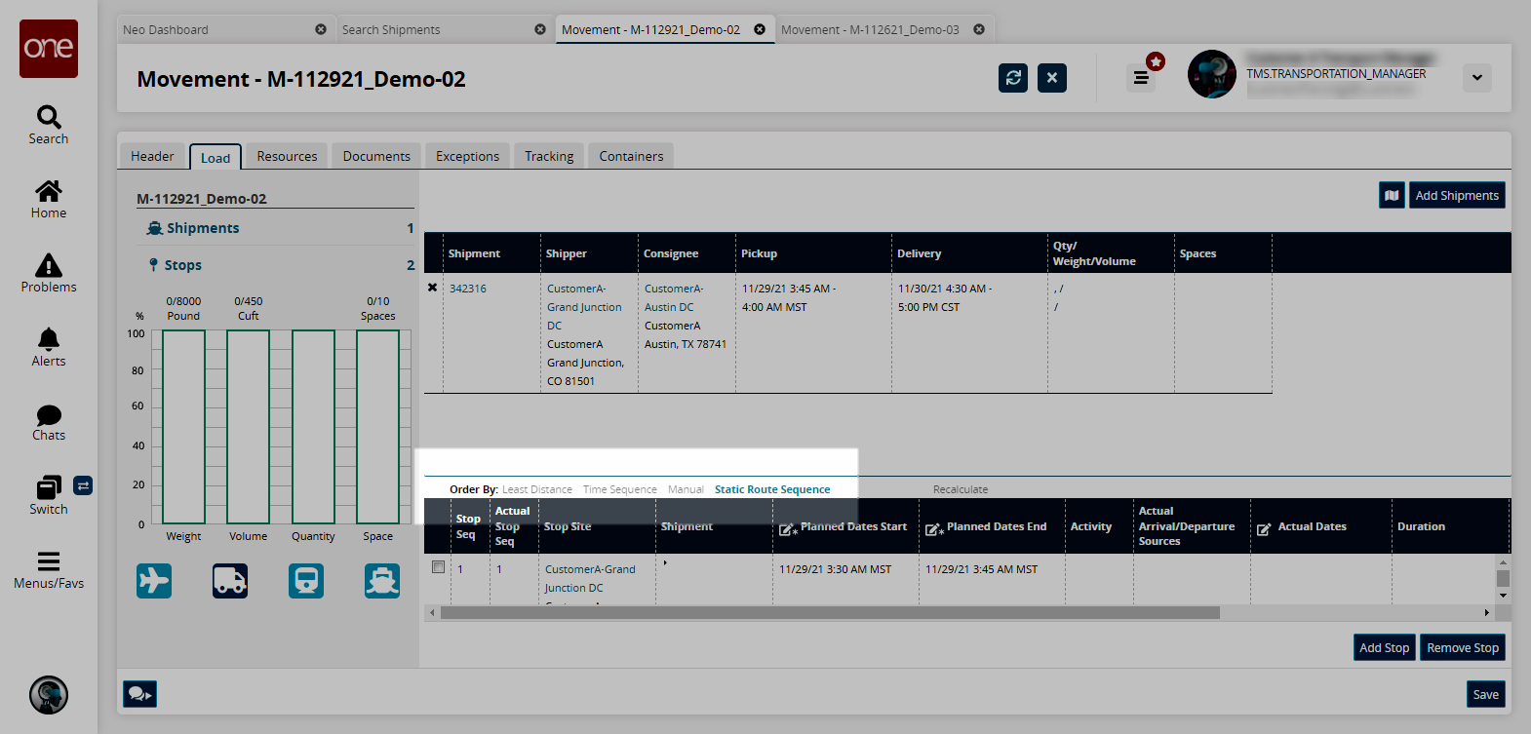Open the CustomerA-Grand Junction DC stop site
The width and height of the screenshot is (1531, 734).
pos(590,578)
